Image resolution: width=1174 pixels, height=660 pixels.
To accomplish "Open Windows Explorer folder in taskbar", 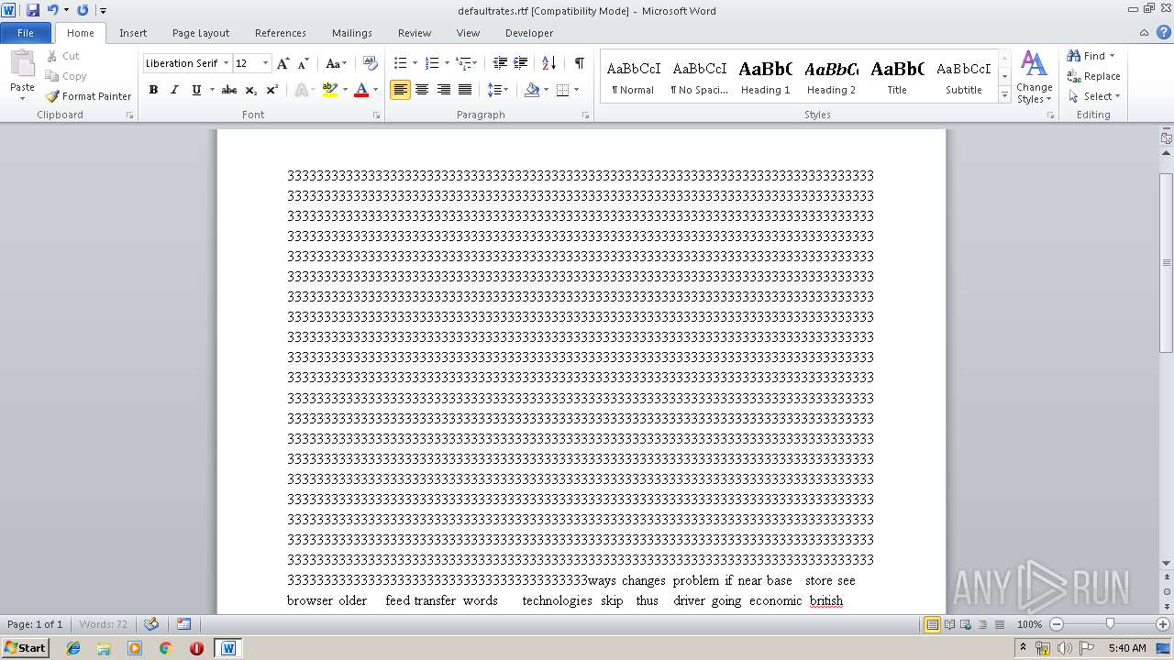I will 104,648.
